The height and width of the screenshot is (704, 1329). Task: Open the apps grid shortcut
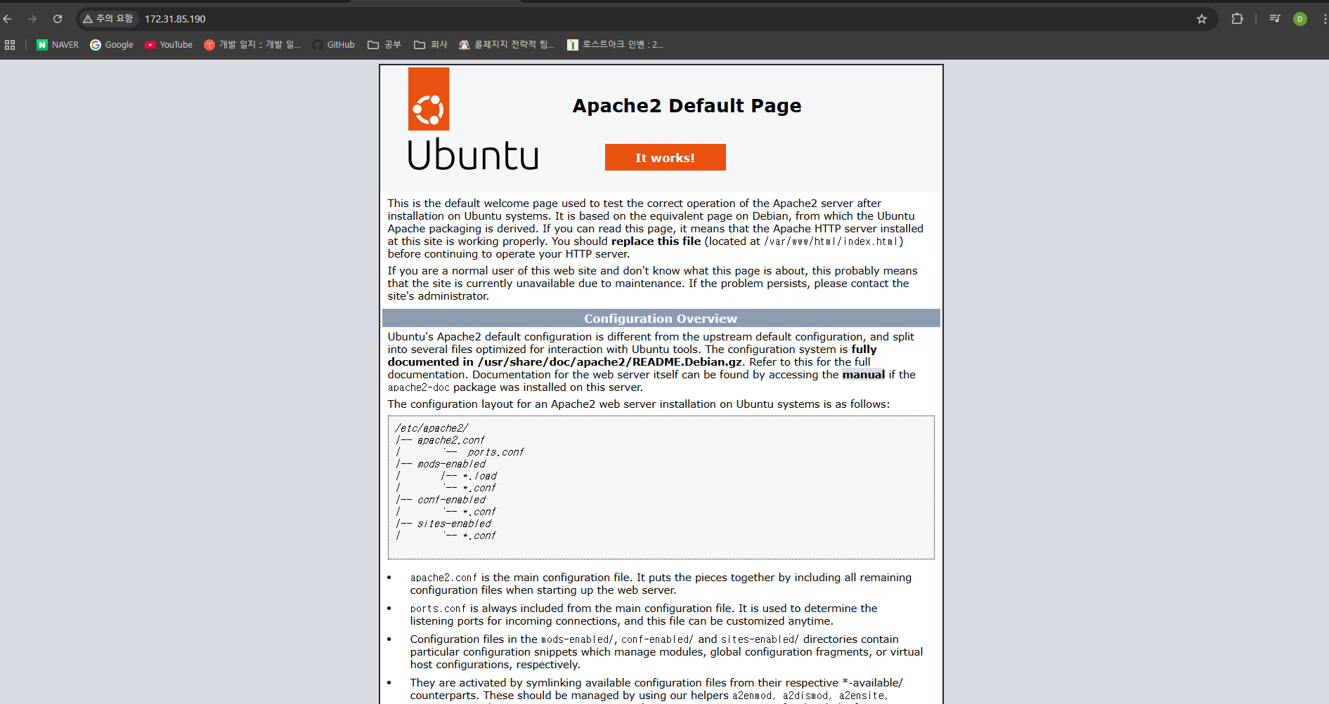tap(10, 45)
